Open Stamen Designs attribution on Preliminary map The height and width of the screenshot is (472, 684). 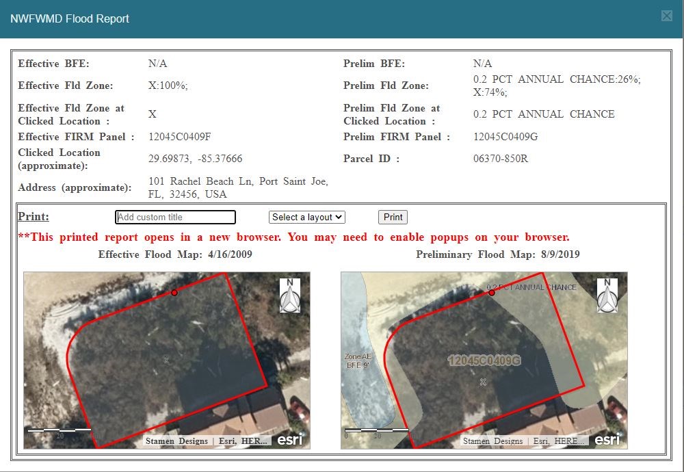coord(493,441)
